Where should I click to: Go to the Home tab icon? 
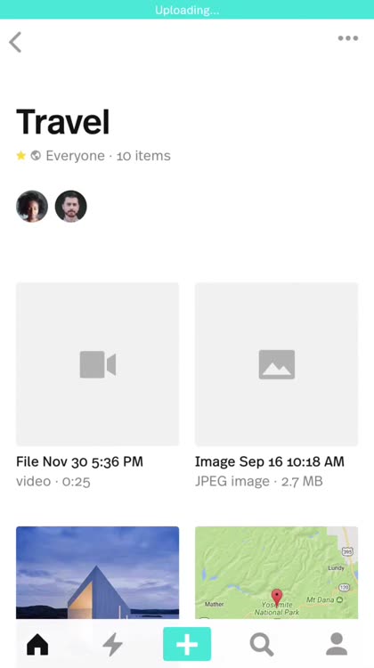coord(37,644)
